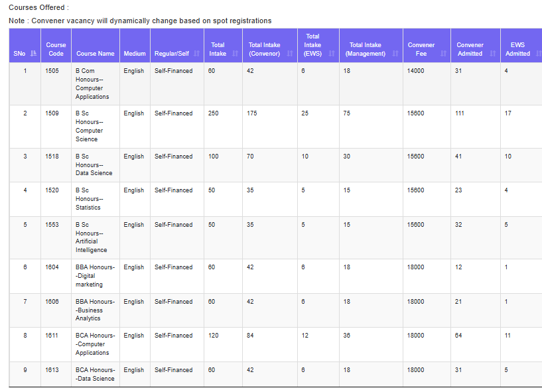Click the Total Intake (Management) sort arrows
Image resolution: width=542 pixels, height=388 pixels.
[395, 53]
